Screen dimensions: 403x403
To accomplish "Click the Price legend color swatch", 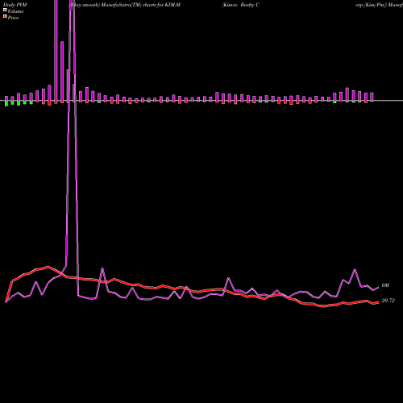I will click(5, 16).
